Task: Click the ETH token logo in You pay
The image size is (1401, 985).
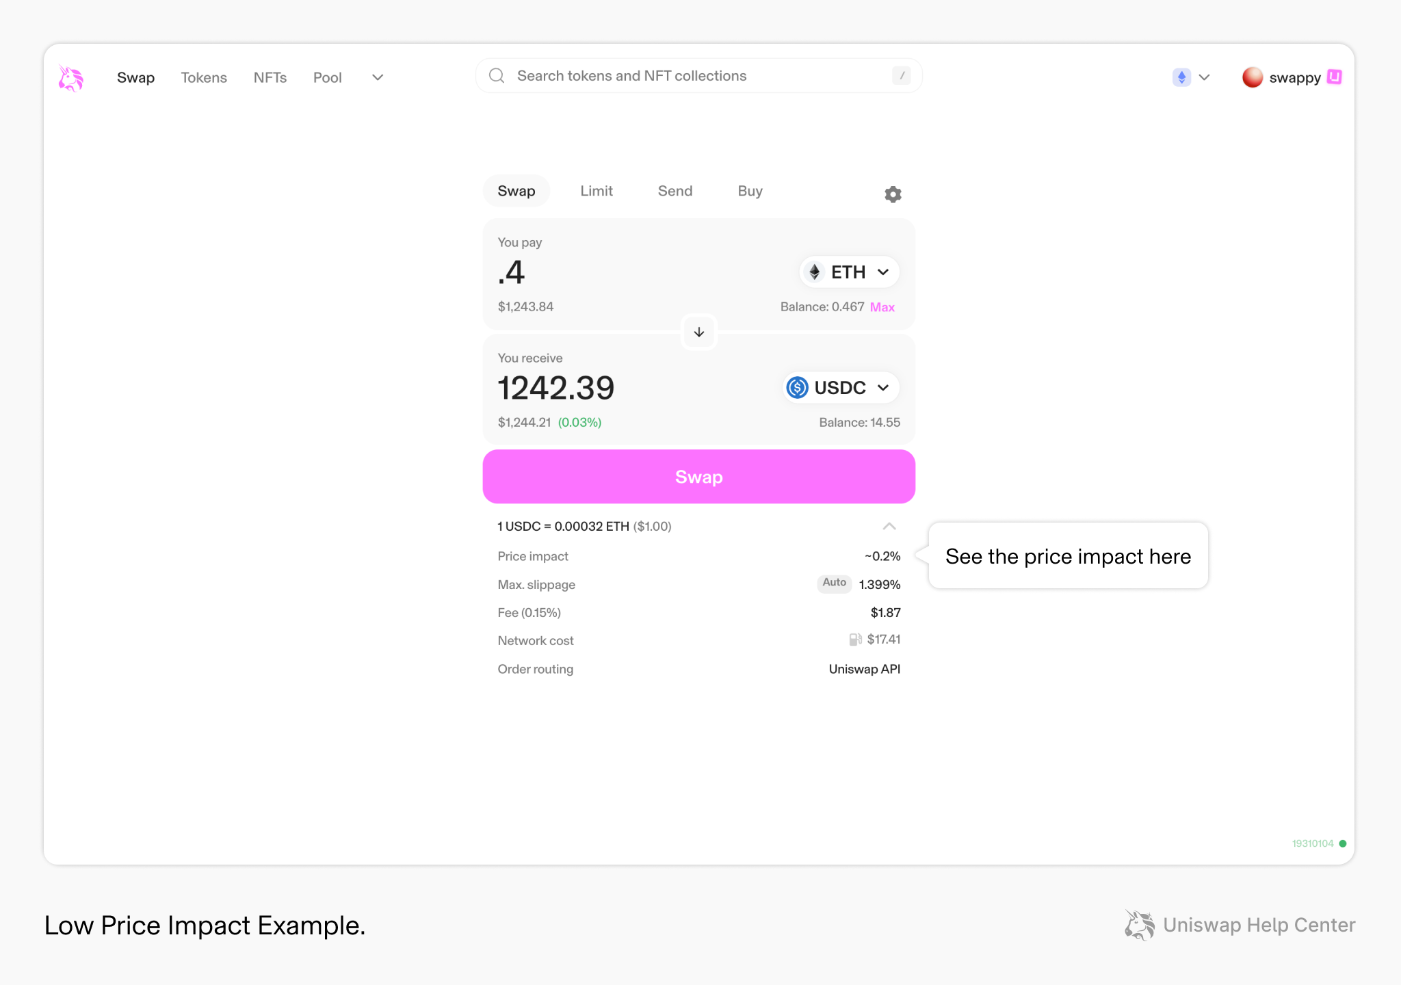Action: point(814,272)
